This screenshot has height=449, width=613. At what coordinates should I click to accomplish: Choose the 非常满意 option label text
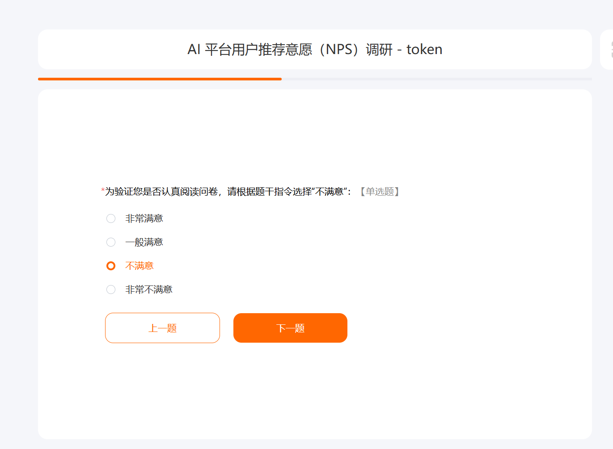(x=144, y=218)
